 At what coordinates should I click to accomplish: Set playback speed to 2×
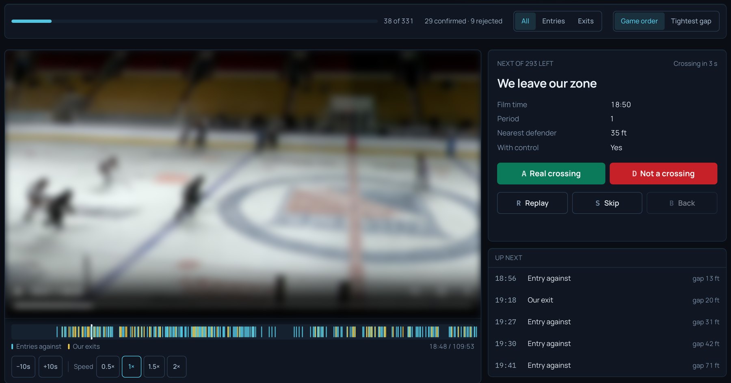pyautogui.click(x=177, y=367)
